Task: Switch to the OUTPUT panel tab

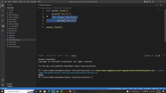Action: (x=67, y=56)
